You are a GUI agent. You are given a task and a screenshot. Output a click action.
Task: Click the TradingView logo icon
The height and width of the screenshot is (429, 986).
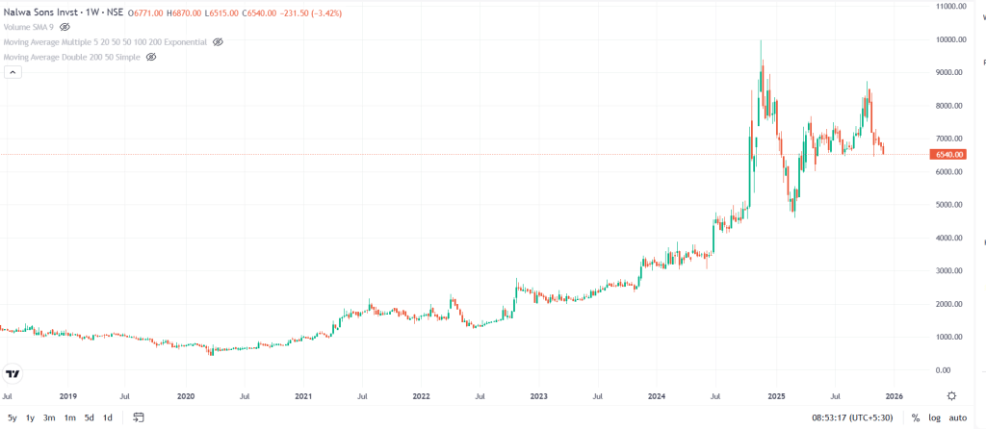[x=13, y=373]
